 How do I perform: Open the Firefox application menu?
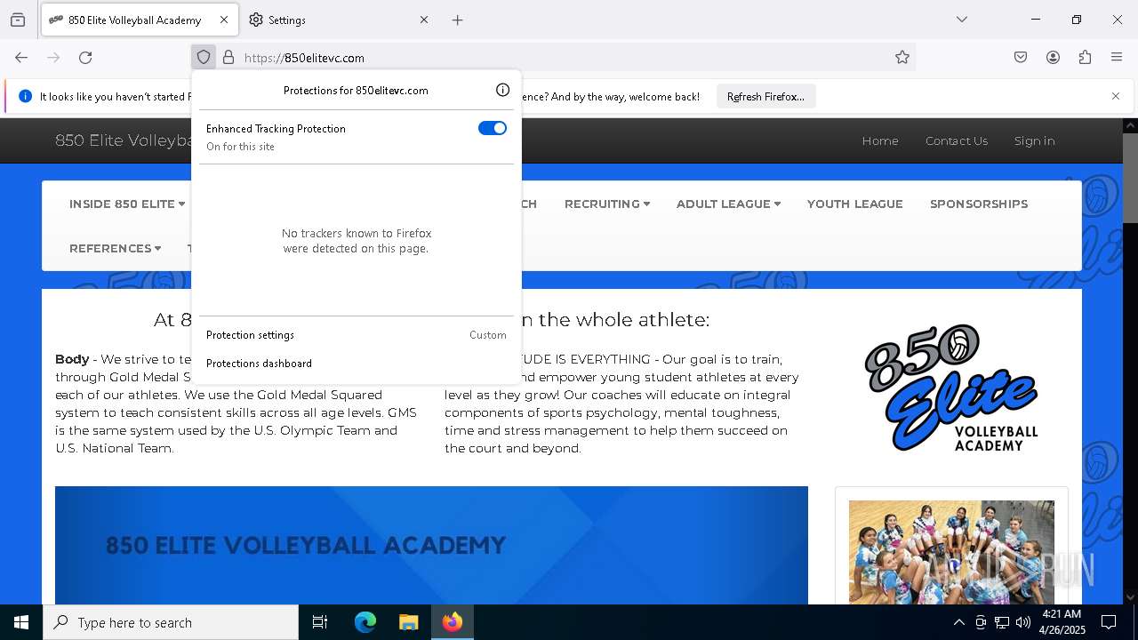click(x=1117, y=58)
